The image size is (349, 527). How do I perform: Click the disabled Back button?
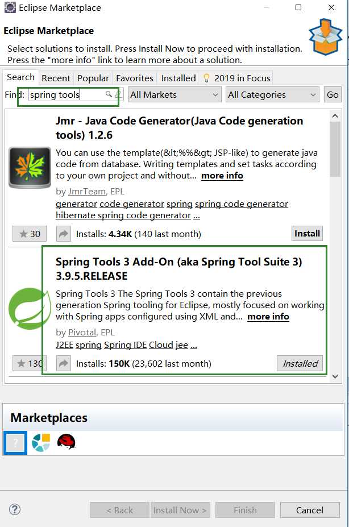(x=119, y=510)
